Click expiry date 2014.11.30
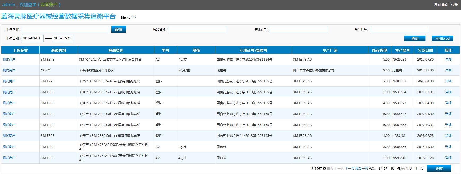 425,147
